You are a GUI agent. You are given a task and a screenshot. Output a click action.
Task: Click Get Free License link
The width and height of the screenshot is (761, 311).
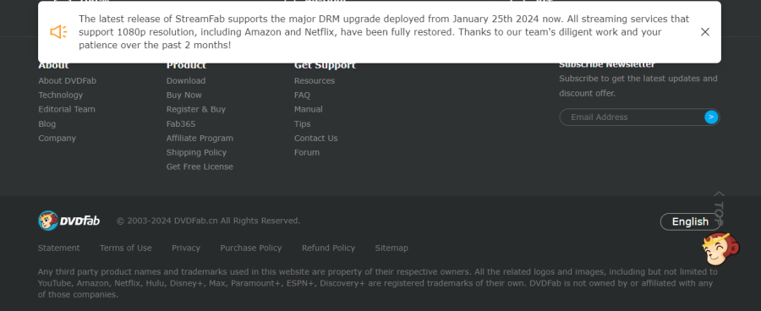tap(200, 166)
